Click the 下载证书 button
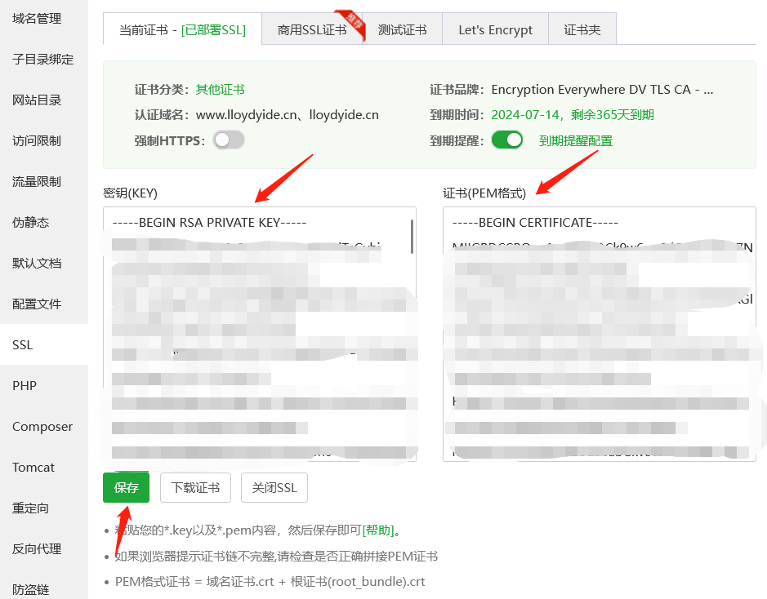The height and width of the screenshot is (599, 767). coord(195,488)
